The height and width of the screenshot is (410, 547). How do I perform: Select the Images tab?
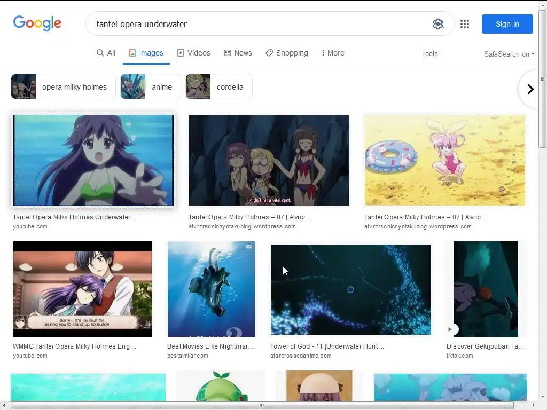point(146,53)
